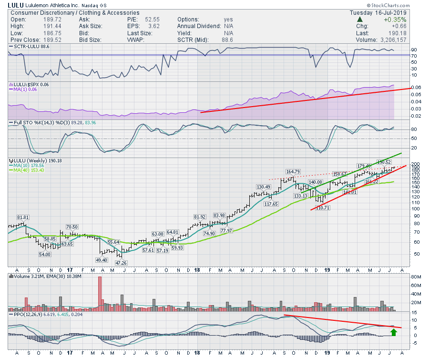Click the 140.08 price annotation
This screenshot has width=429, height=357.
[316, 182]
